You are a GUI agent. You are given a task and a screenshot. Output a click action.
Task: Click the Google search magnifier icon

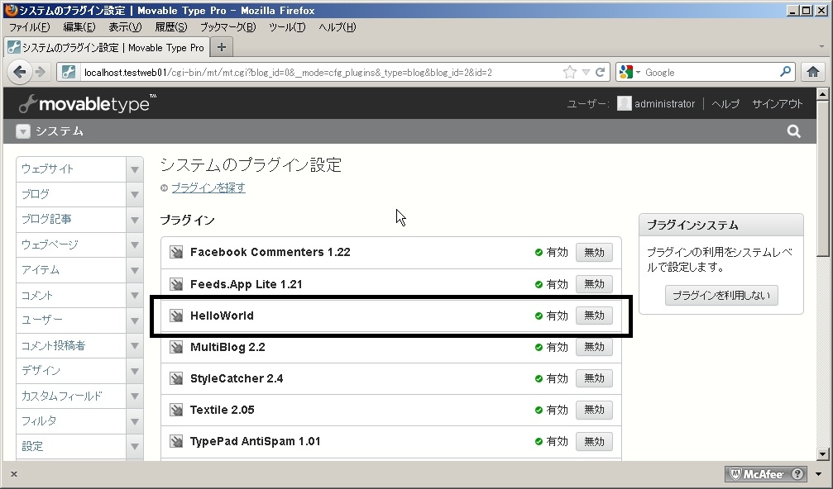(785, 72)
